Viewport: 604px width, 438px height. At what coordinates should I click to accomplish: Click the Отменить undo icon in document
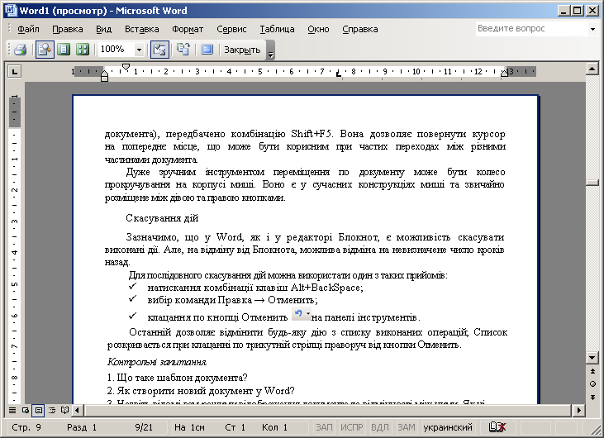302,314
